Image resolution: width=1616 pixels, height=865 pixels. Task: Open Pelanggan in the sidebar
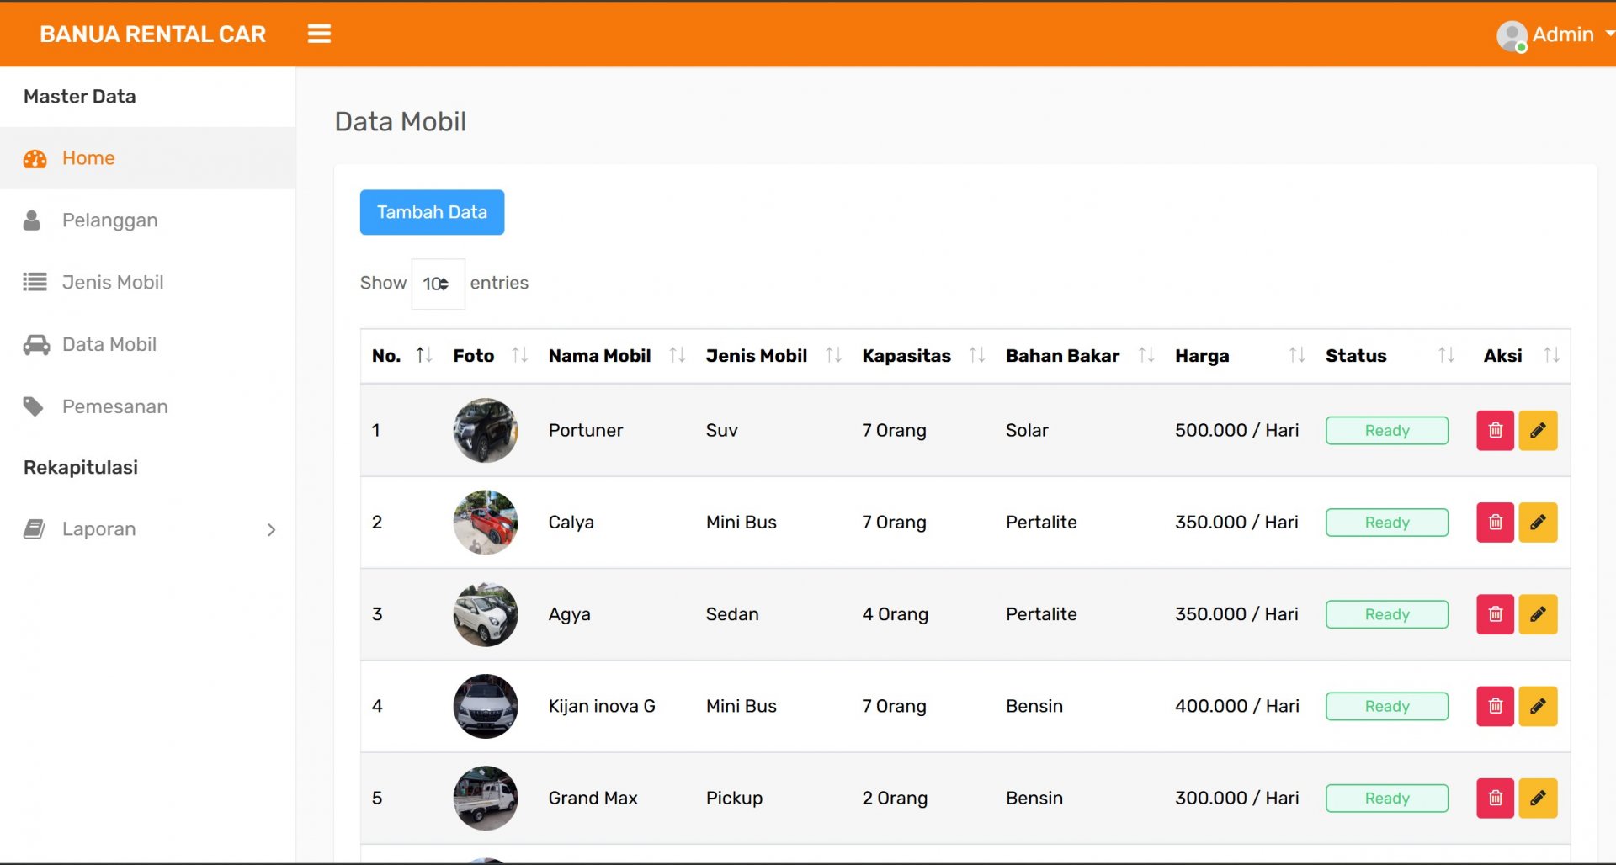pyautogui.click(x=109, y=220)
